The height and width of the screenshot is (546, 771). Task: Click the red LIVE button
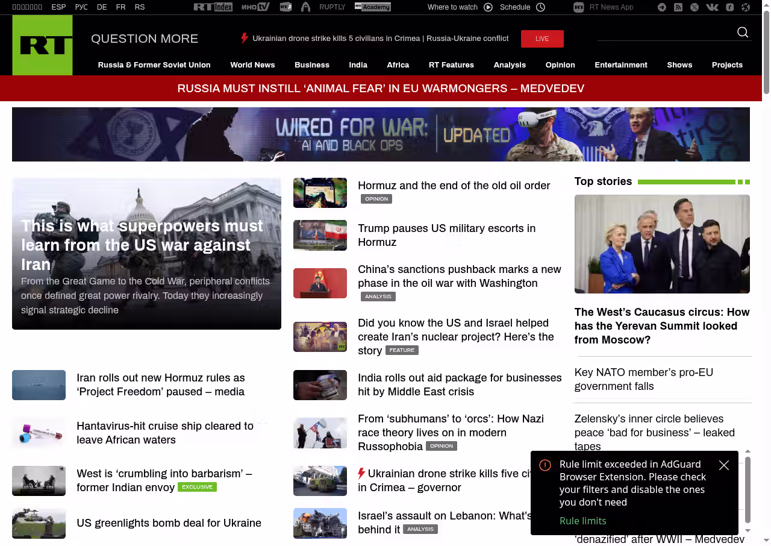542,39
